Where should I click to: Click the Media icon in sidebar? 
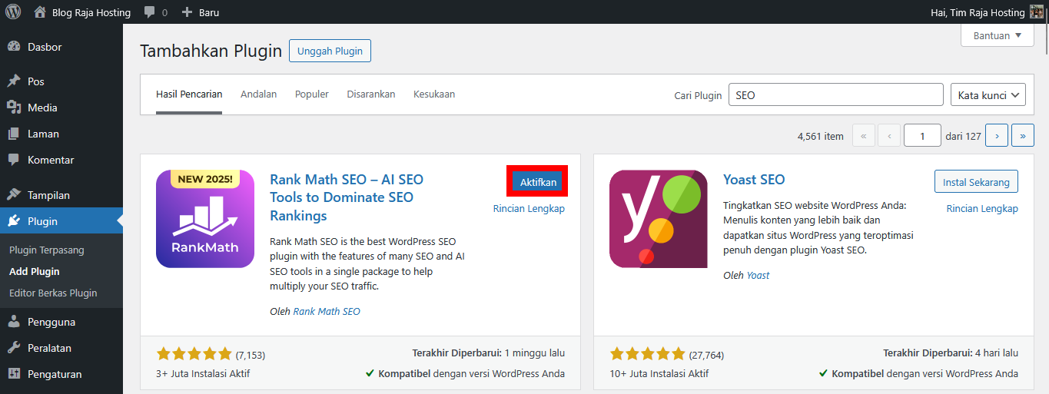pos(14,108)
